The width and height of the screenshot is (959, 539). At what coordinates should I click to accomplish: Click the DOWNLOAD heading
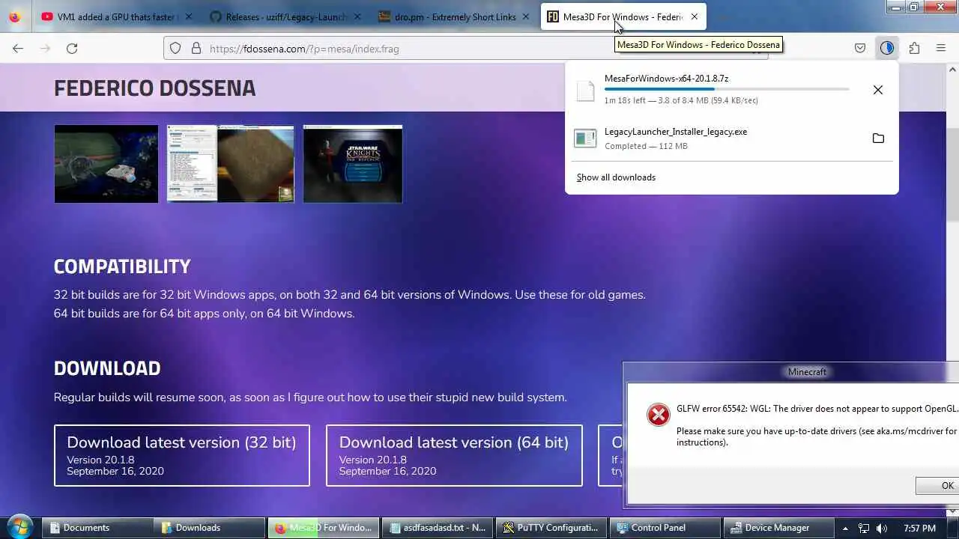tap(107, 368)
